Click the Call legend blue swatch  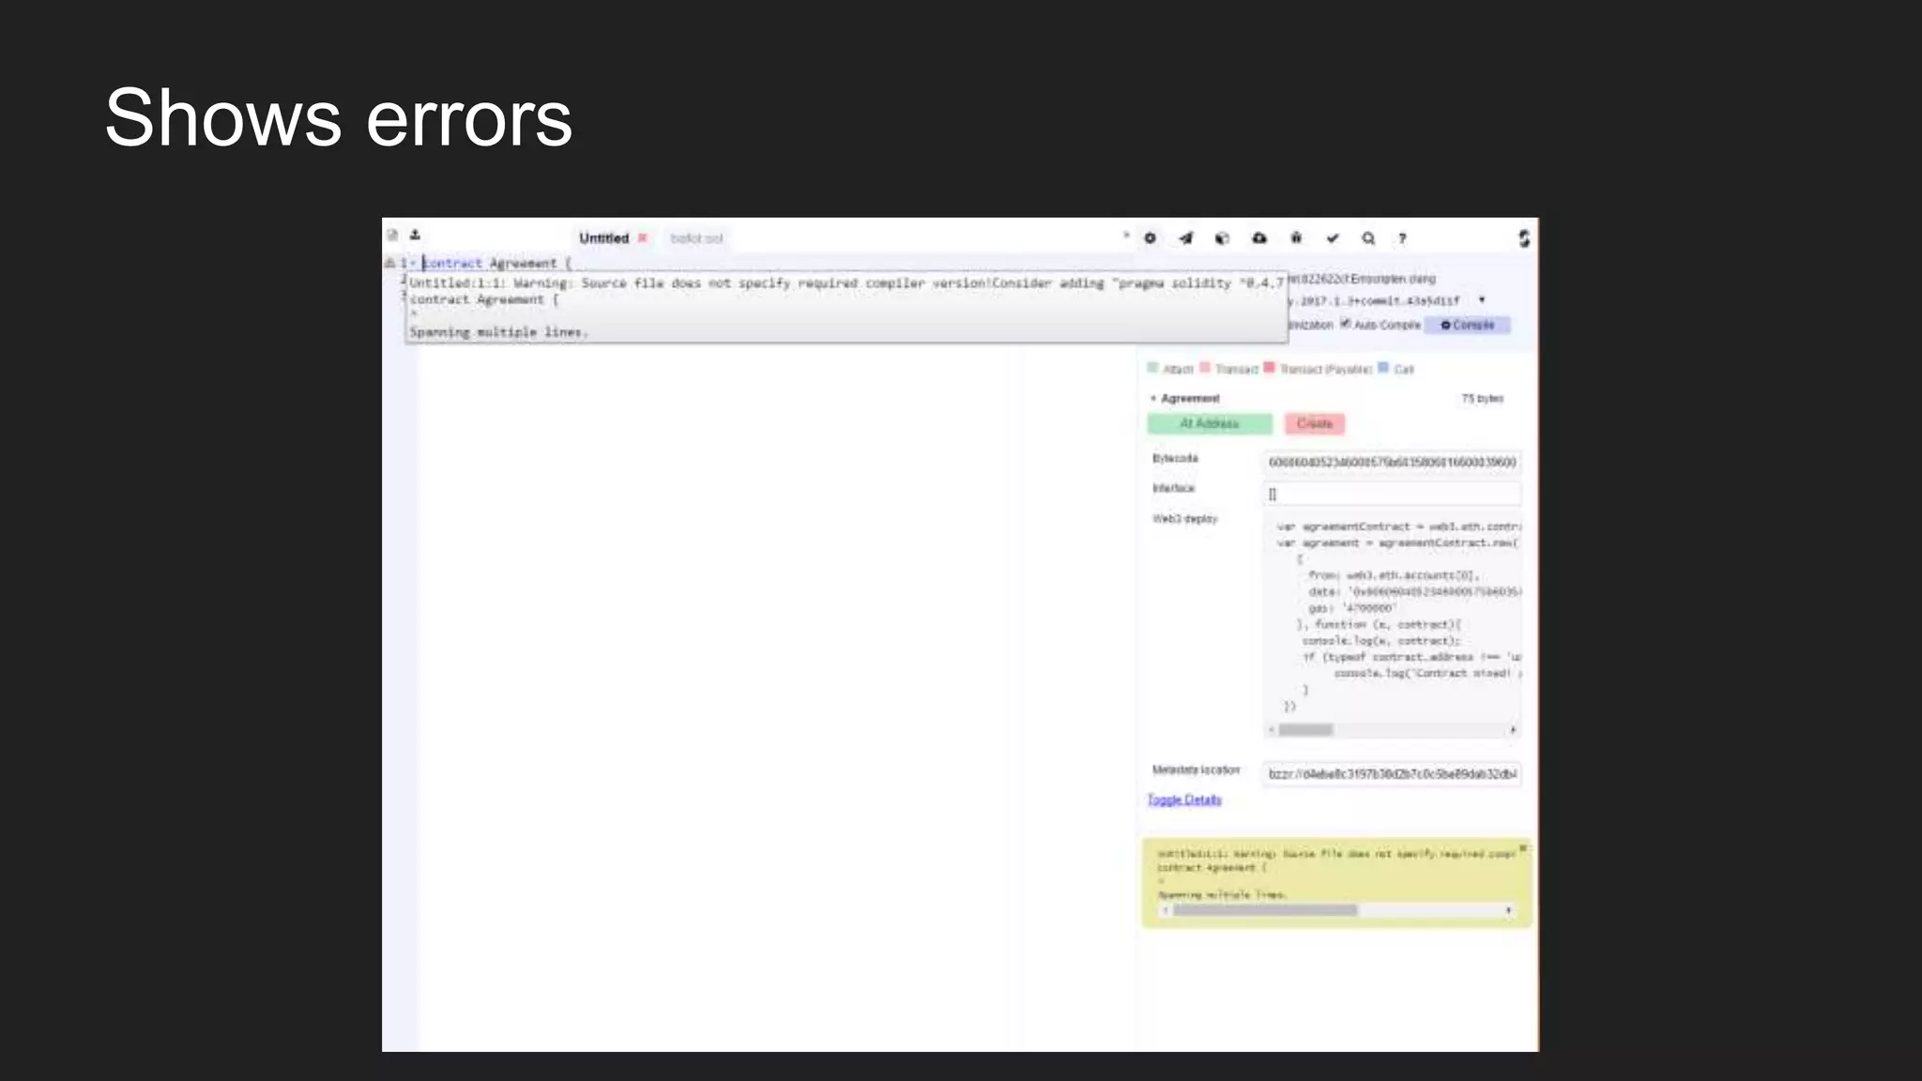click(x=1383, y=368)
